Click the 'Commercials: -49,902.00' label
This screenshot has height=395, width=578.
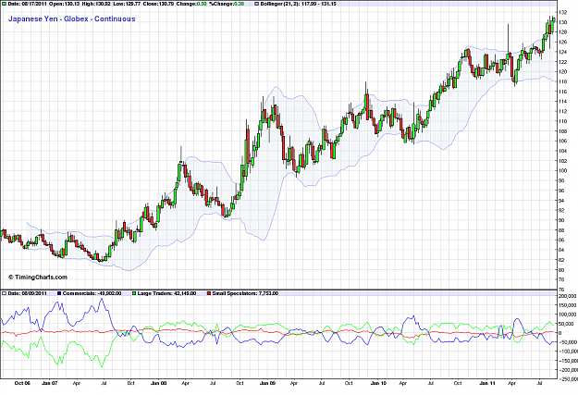(x=92, y=293)
